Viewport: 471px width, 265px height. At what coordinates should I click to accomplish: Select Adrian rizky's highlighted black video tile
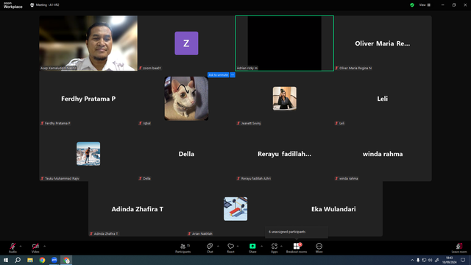click(x=285, y=43)
